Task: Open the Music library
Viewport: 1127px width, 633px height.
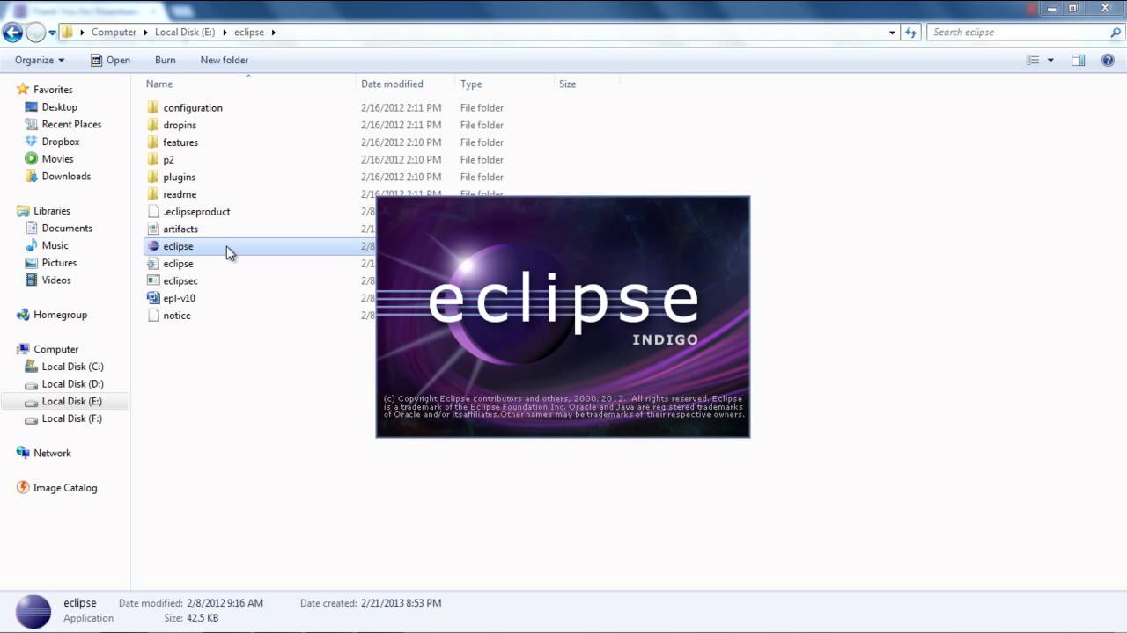Action: pyautogui.click(x=55, y=245)
